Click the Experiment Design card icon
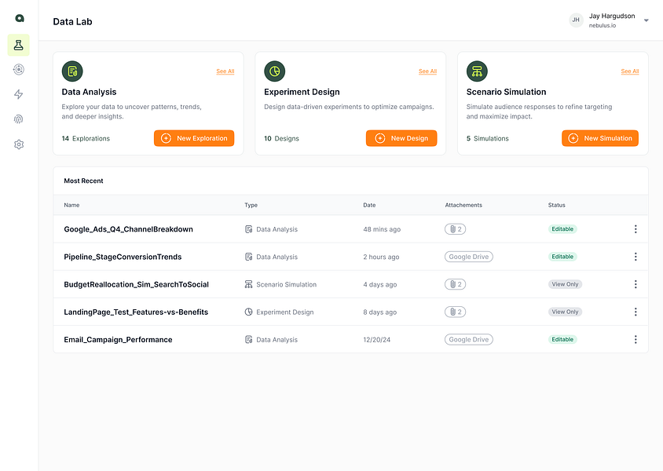This screenshot has height=471, width=663. click(x=275, y=71)
